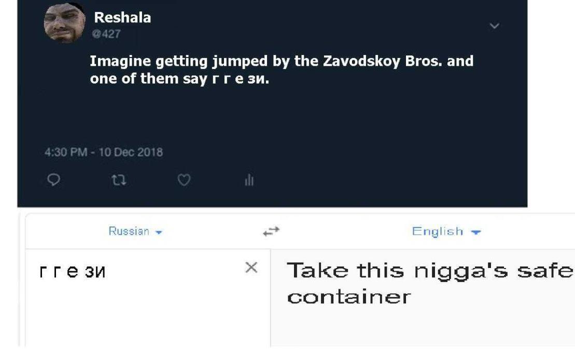This screenshot has width=575, height=351.
Task: Click the word Zavodskoy in the tweet
Action: 361,61
